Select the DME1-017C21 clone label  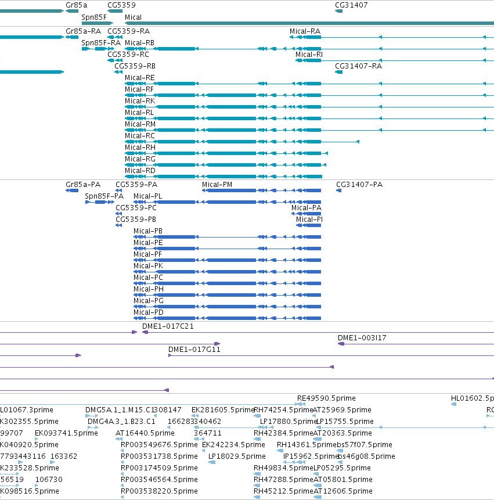click(x=168, y=326)
